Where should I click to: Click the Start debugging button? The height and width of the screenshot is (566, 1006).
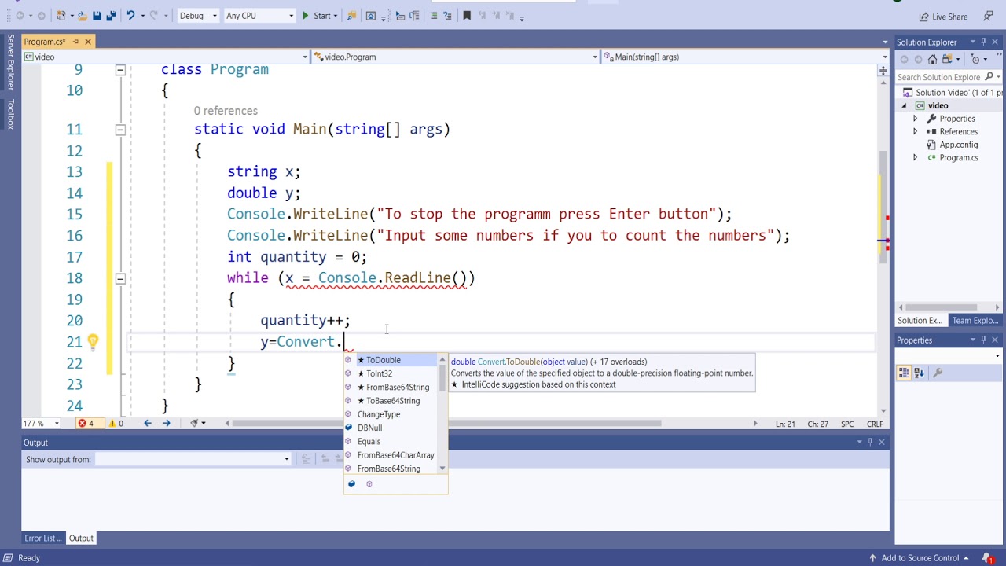pos(318,16)
